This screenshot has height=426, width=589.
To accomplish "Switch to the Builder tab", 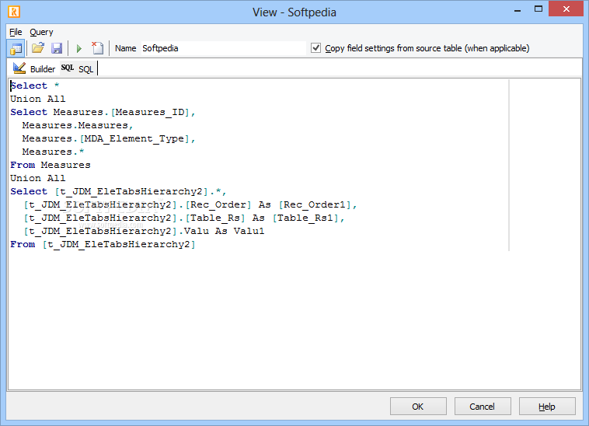I will (x=43, y=69).
